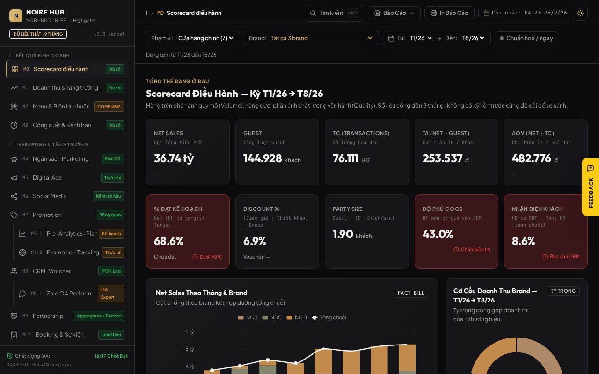Click the In Báo Cáo print button
Viewport: 599px width, 374px height.
click(x=449, y=13)
